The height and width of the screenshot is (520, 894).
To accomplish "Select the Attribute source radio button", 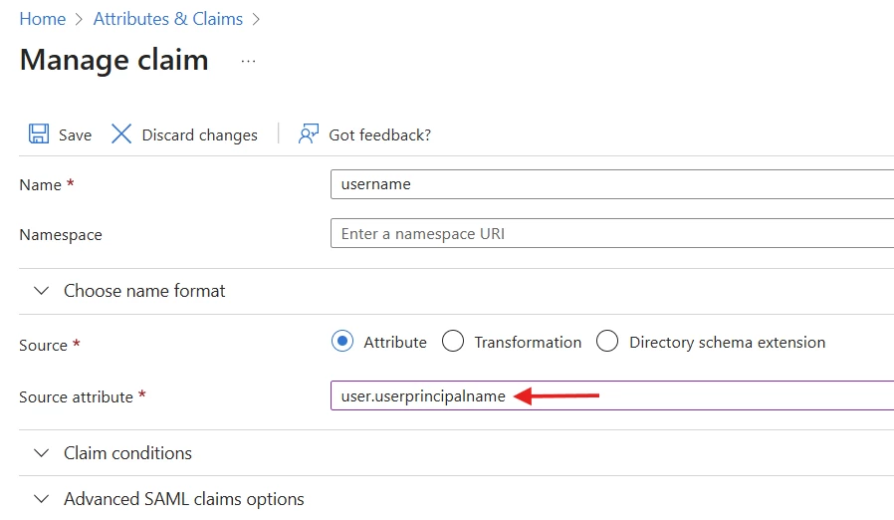I will [x=342, y=342].
